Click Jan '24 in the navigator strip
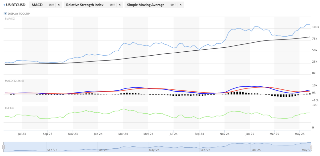Image resolution: width=320 pixels, height=156 pixels. [103, 150]
